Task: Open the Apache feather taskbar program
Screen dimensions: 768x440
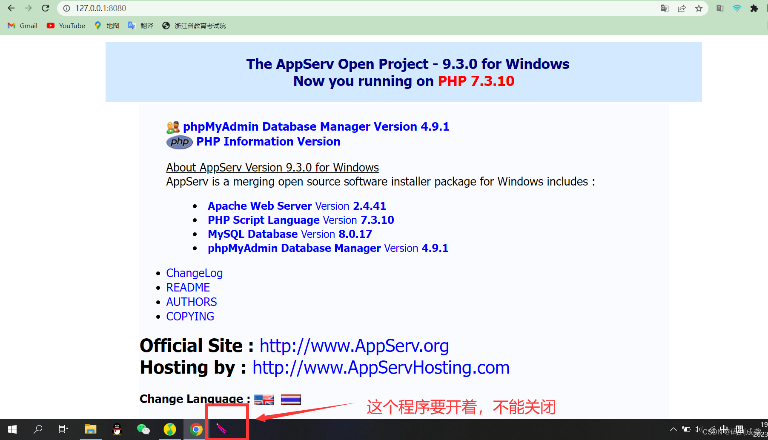Action: click(223, 429)
